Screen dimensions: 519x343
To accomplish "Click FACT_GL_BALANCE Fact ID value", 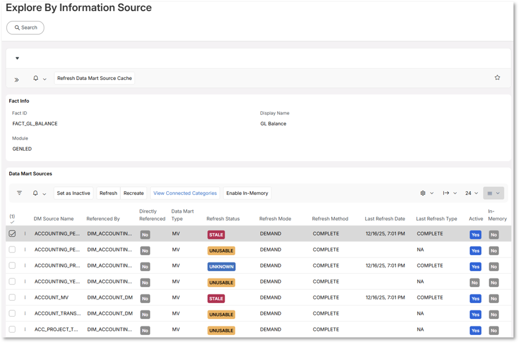I will [x=35, y=124].
